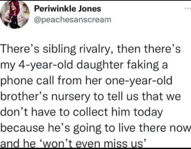Screen dimensions: 191x149
Task: Open the Periwinkle Jones display name
Action: click(x=68, y=9)
